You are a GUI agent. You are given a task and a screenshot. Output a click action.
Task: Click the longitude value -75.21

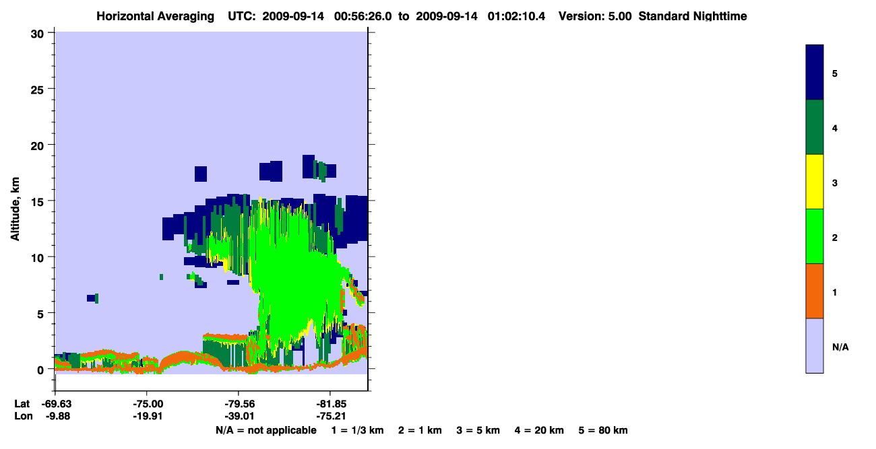coord(330,416)
